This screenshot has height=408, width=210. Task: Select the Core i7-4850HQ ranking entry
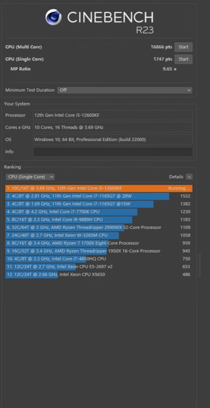99,259
